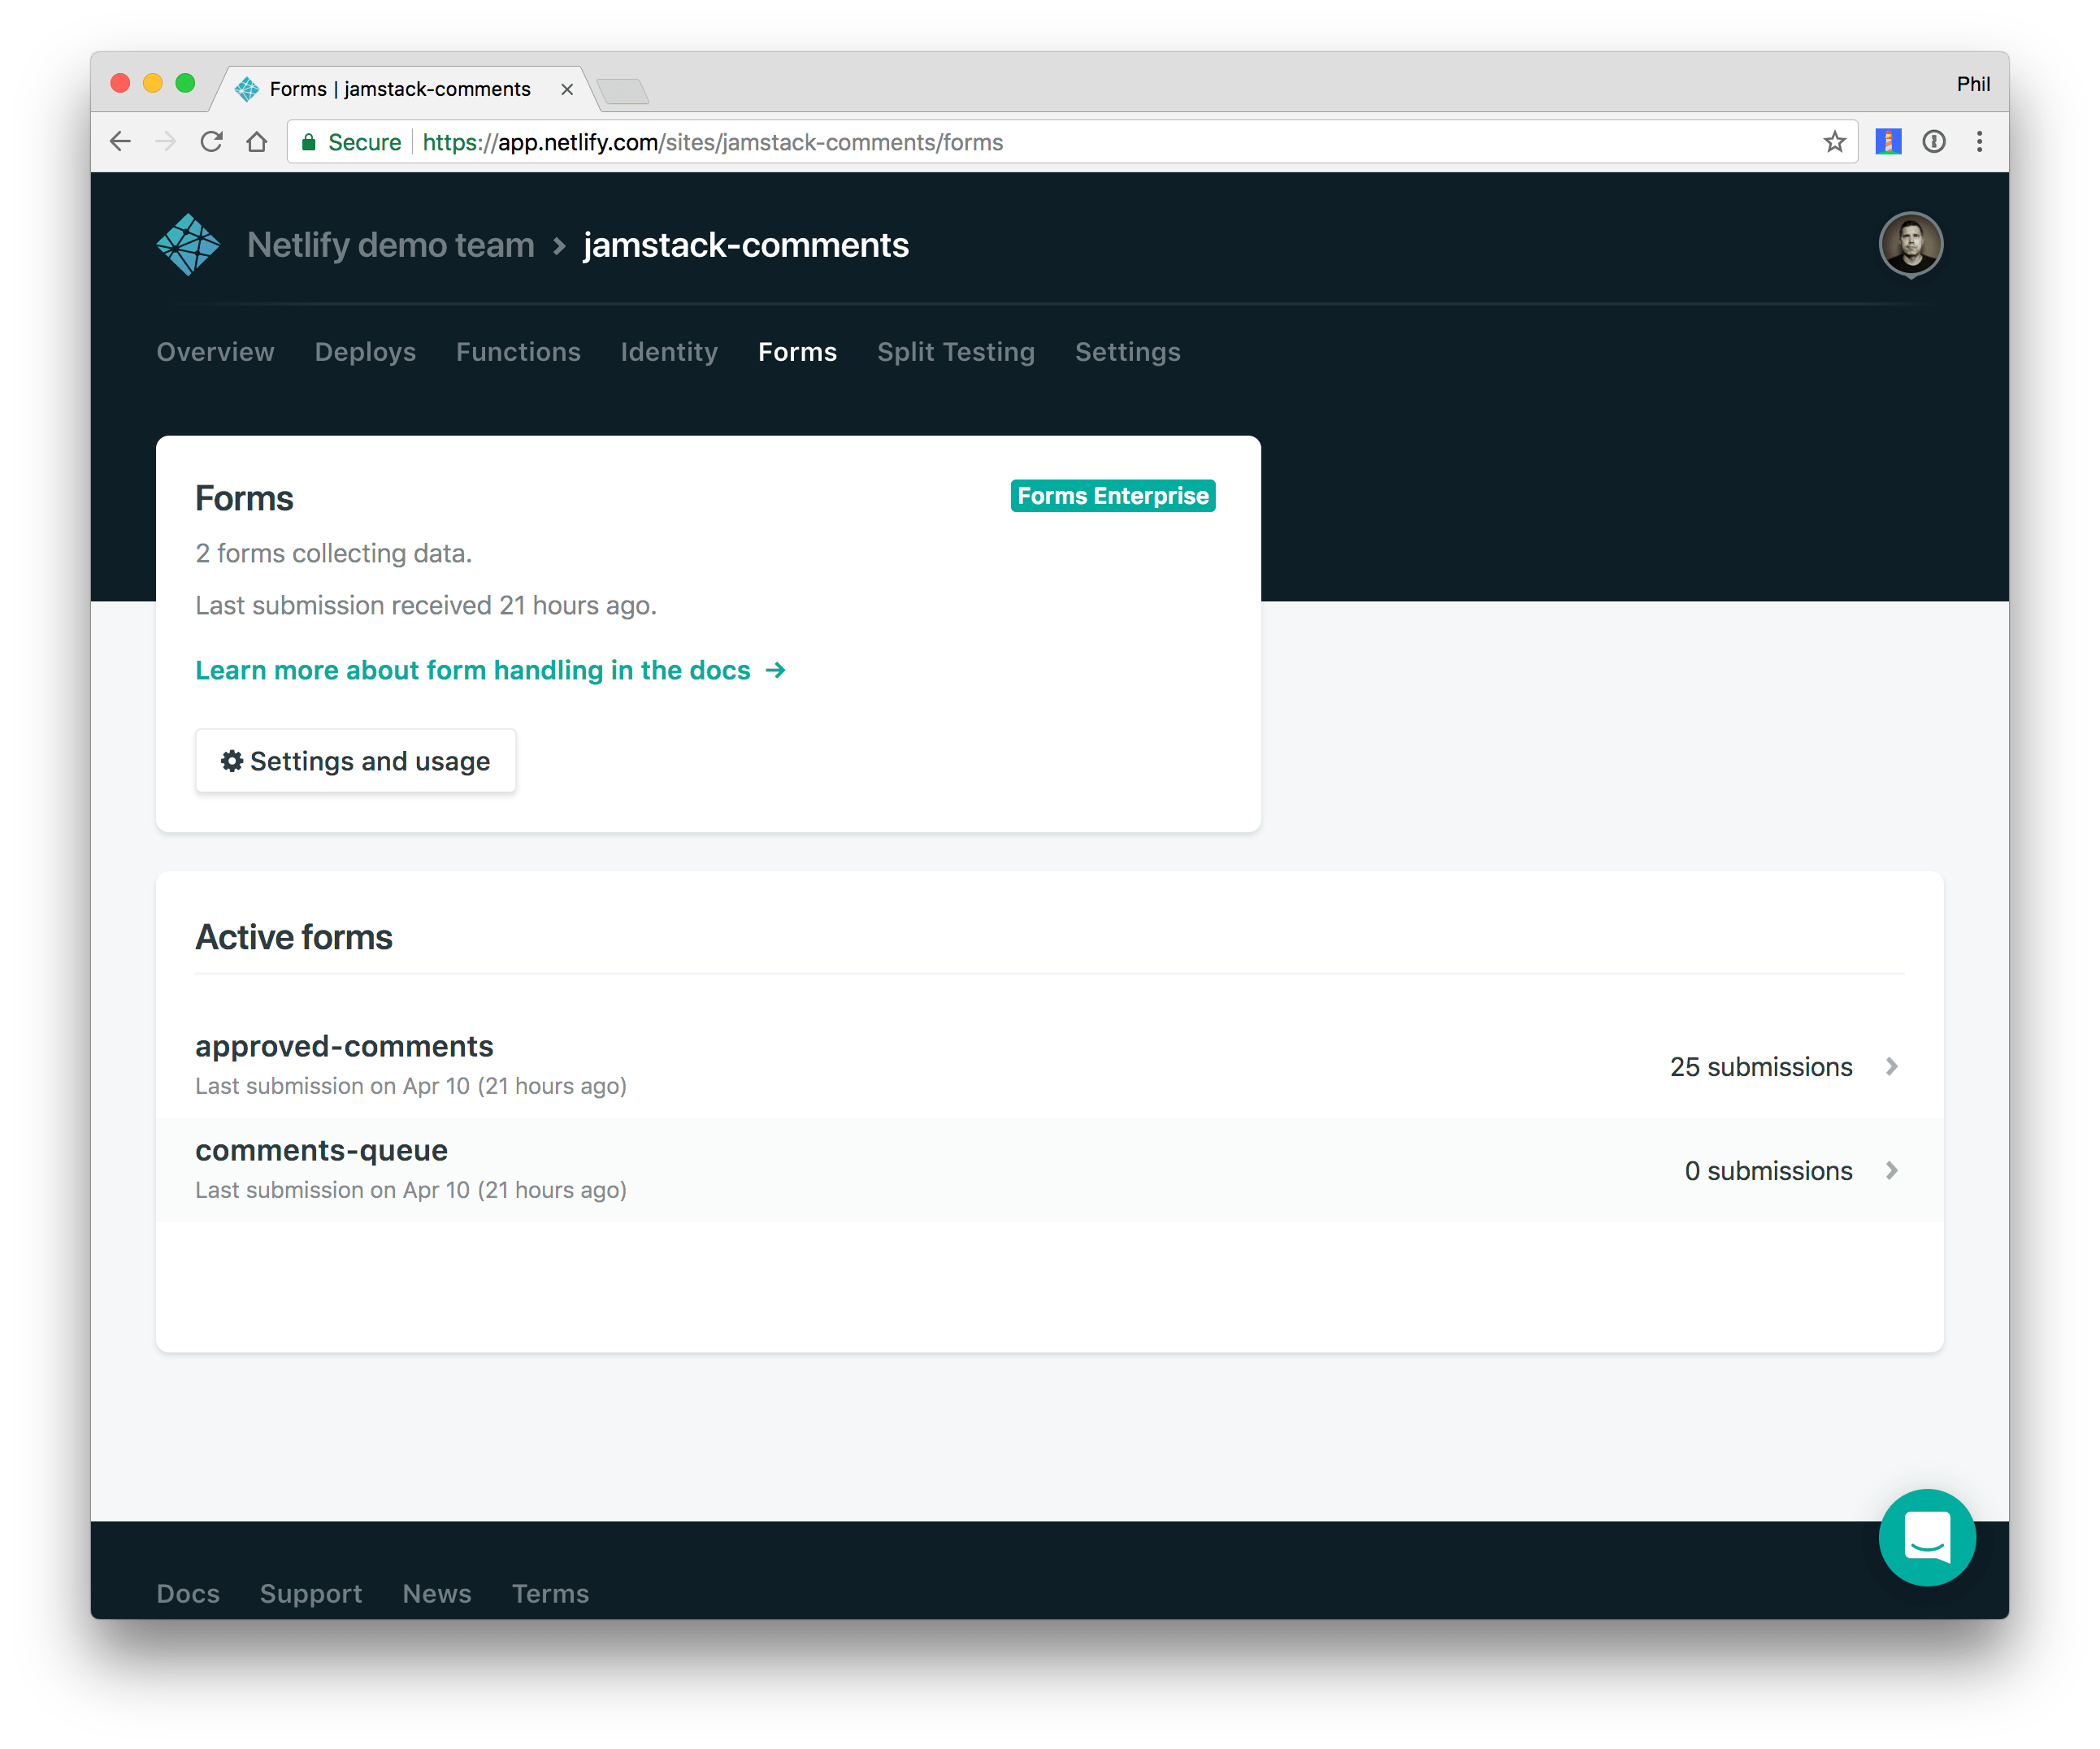2100x1749 pixels.
Task: Close the Forms jamstack-comments browser tab
Action: tap(567, 88)
